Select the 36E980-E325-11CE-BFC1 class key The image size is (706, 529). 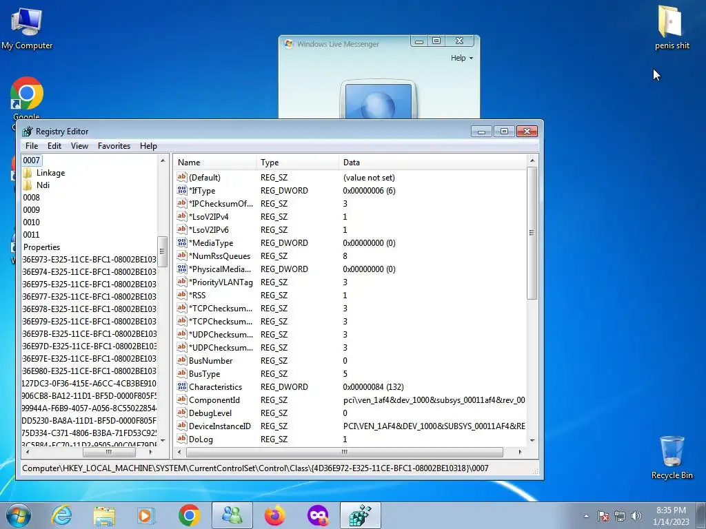pos(89,371)
